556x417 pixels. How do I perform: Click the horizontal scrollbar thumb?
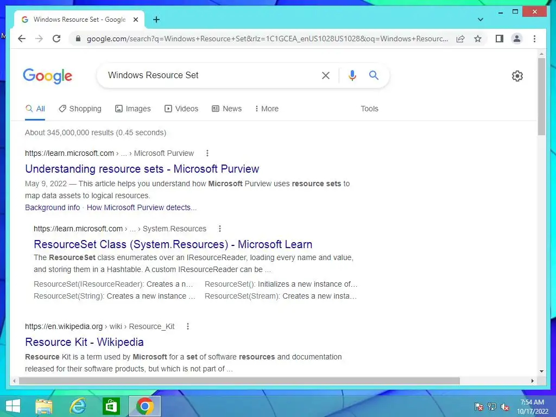click(x=239, y=381)
